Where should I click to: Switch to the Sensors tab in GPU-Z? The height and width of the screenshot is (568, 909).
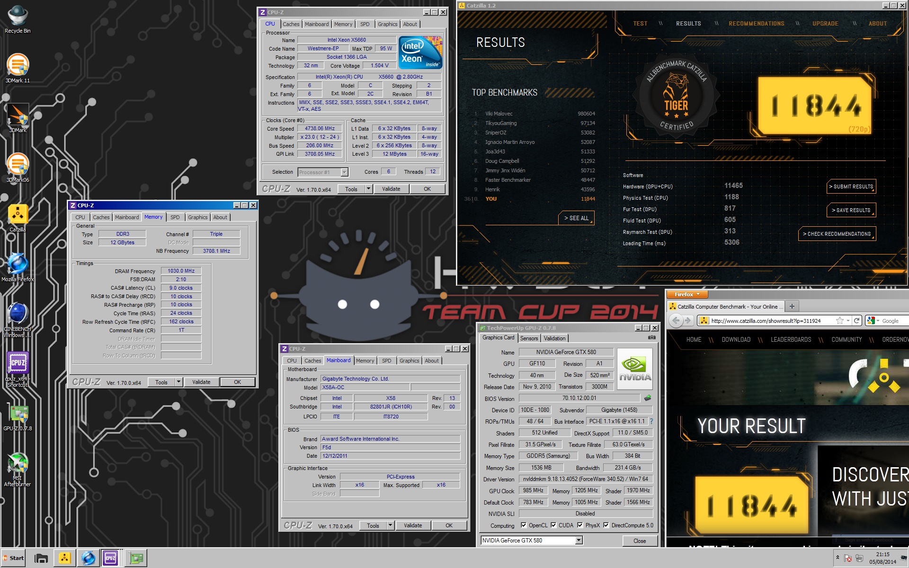[x=529, y=338]
